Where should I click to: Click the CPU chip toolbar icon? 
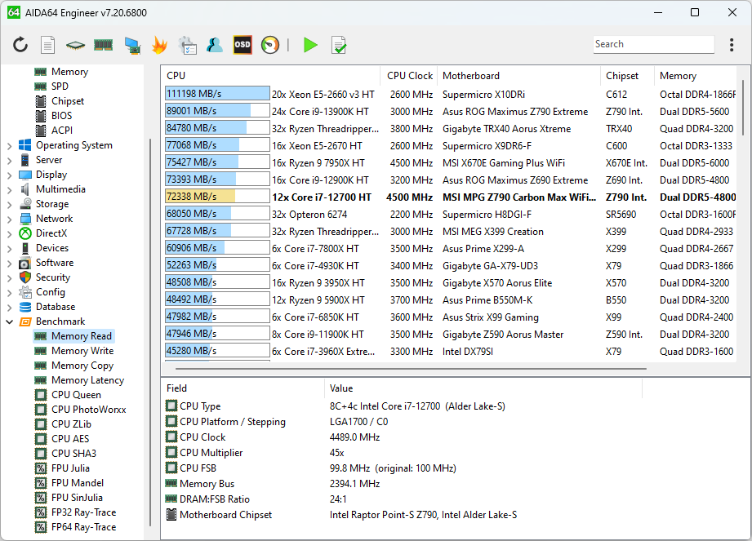[75, 45]
